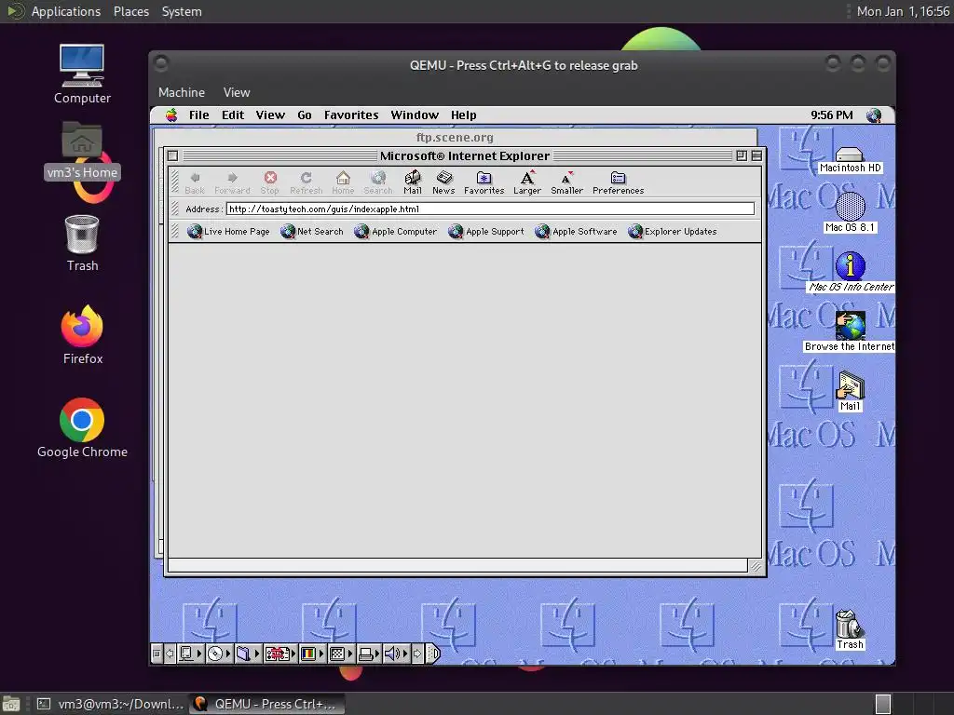
Task: Collapse the control strip with its end tab
Action: tap(432, 654)
